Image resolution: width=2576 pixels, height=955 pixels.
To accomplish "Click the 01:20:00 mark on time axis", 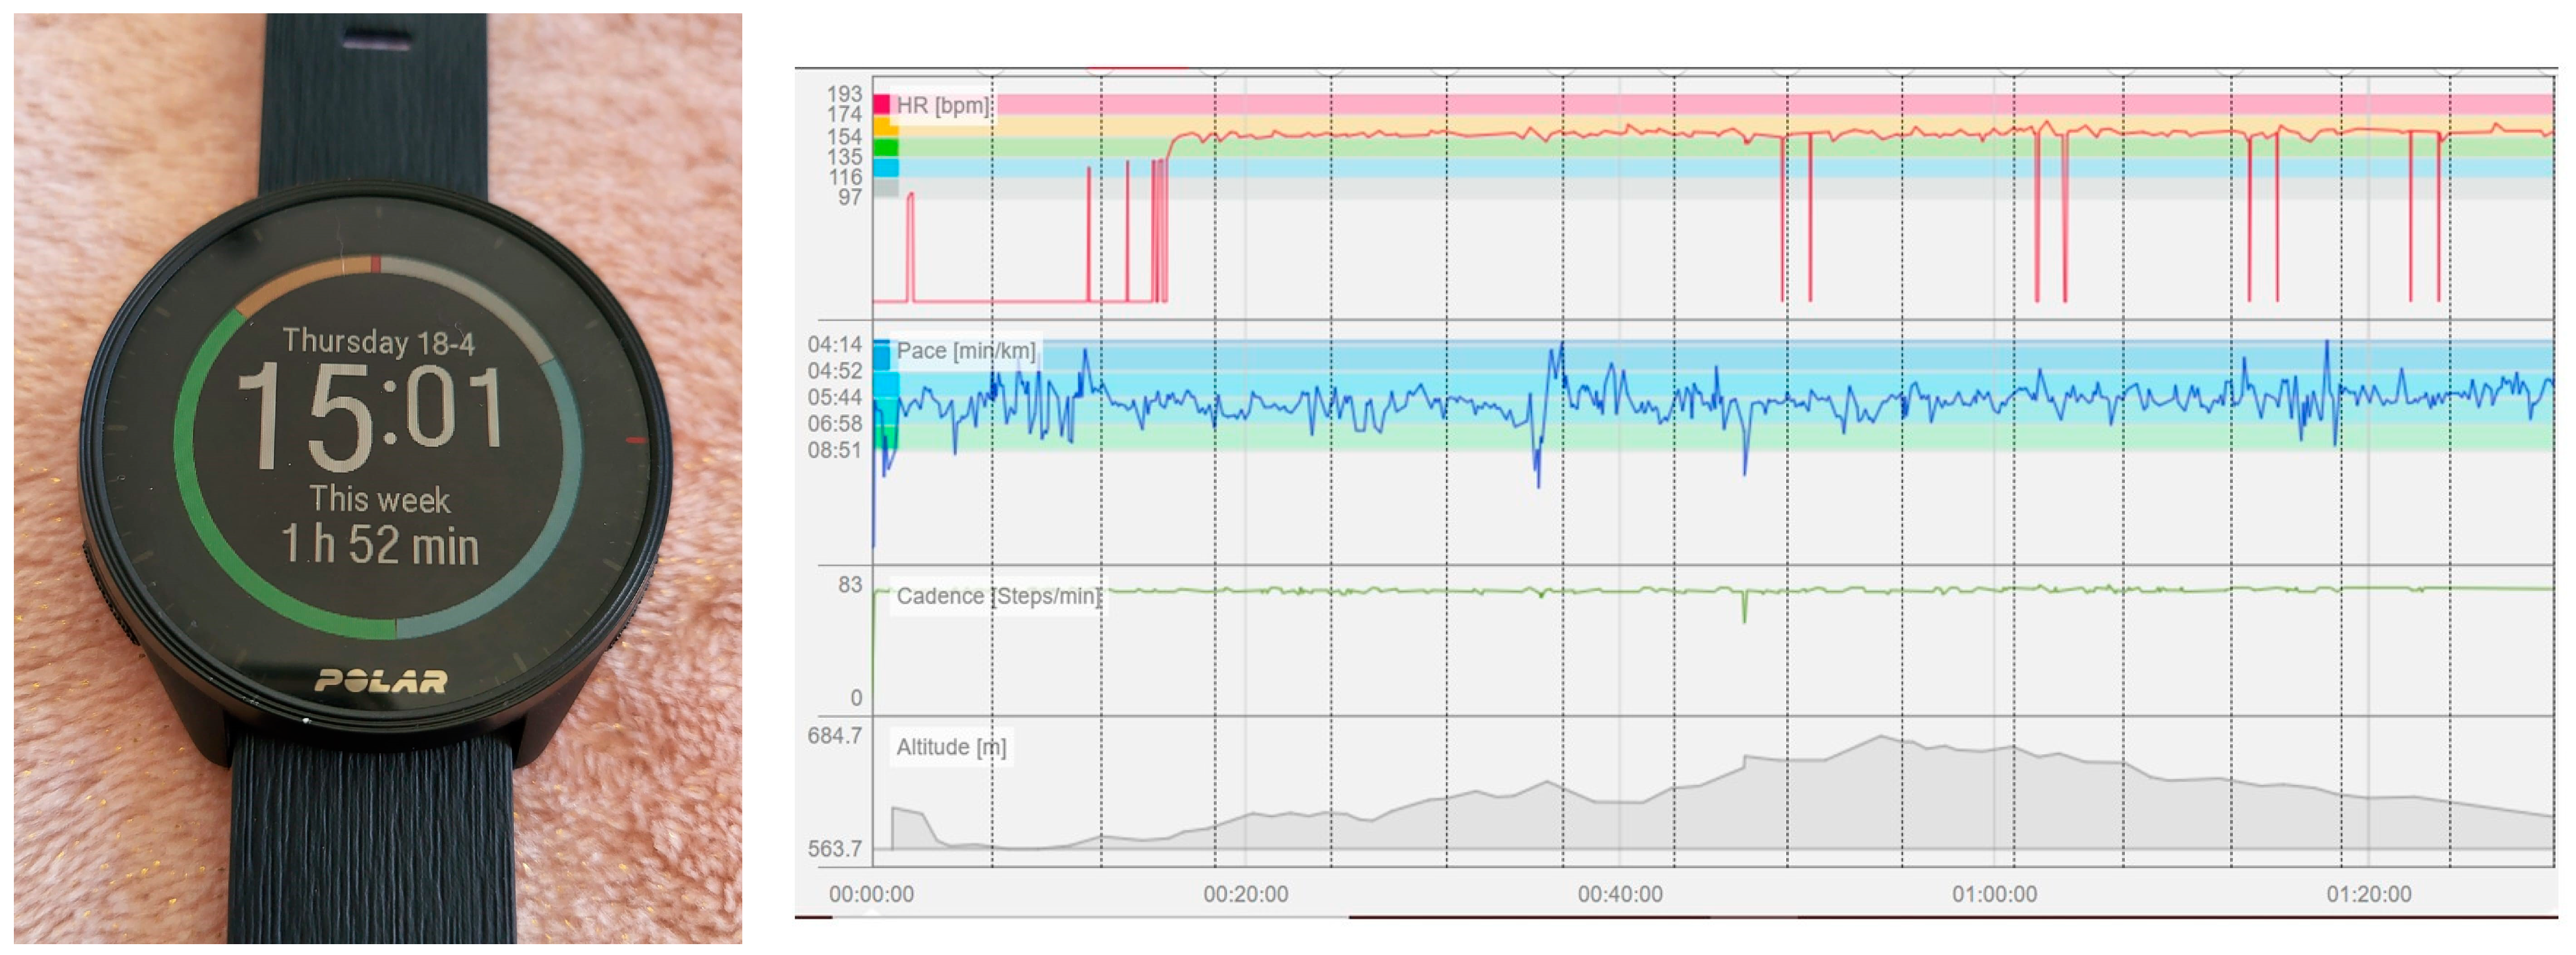I will [2368, 894].
